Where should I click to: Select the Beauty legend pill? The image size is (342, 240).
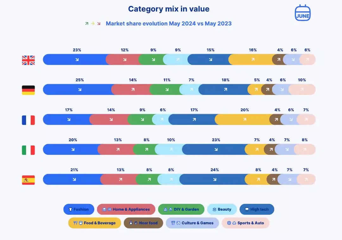[222, 209]
